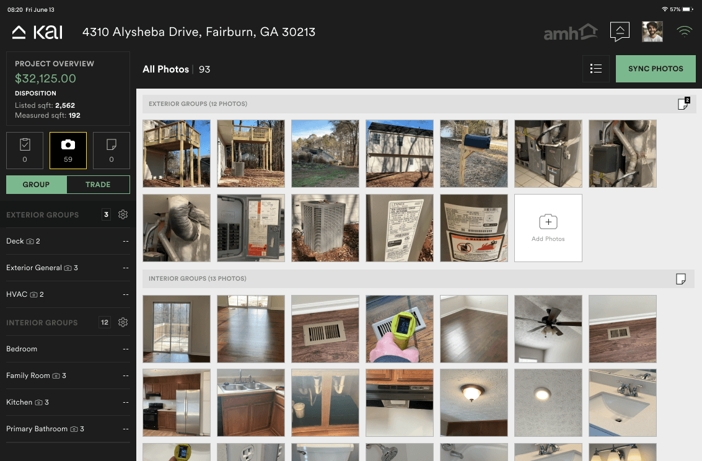Viewport: 702px width, 461px height.
Task: Click the Exterior General camera icon
Action: 68,268
